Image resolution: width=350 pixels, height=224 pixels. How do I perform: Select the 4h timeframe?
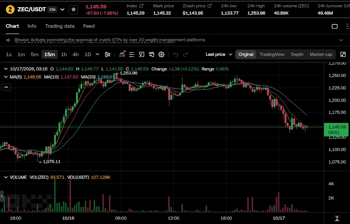pyautogui.click(x=76, y=54)
